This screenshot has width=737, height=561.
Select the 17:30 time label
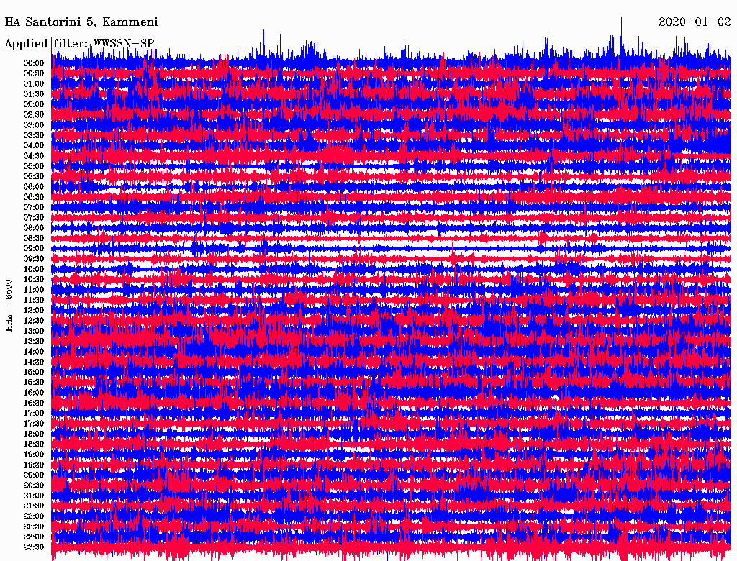click(34, 424)
